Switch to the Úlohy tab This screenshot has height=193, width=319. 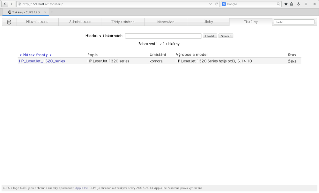[x=208, y=22]
